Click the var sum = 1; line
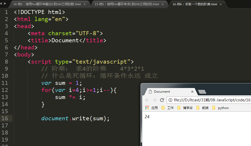The height and width of the screenshot is (146, 251). (62, 83)
